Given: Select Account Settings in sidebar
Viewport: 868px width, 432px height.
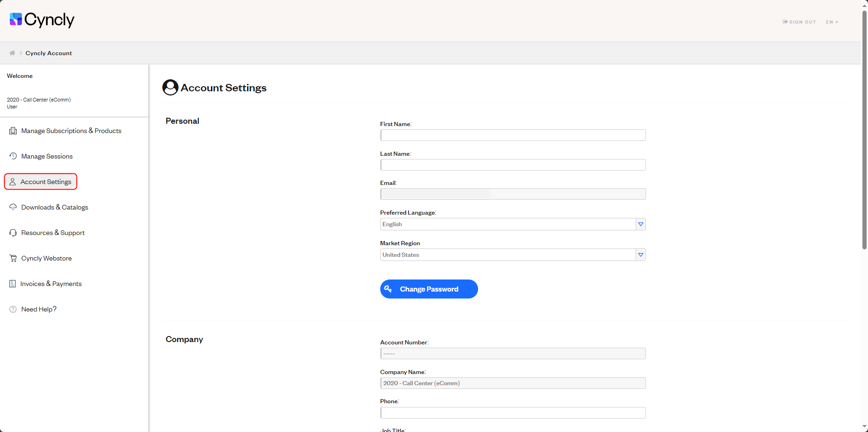Looking at the screenshot, I should pos(41,182).
